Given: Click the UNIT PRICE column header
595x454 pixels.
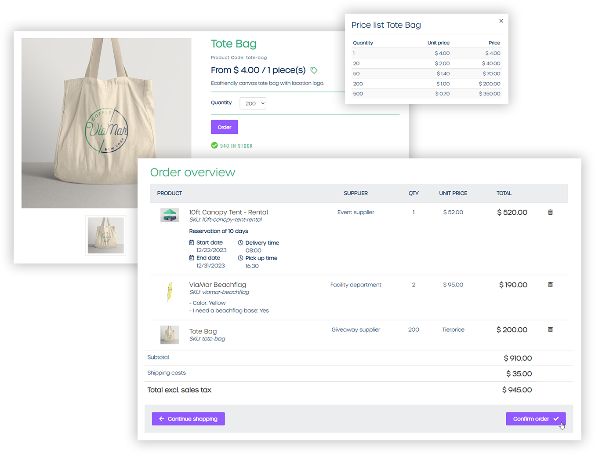Looking at the screenshot, I should (x=453, y=193).
